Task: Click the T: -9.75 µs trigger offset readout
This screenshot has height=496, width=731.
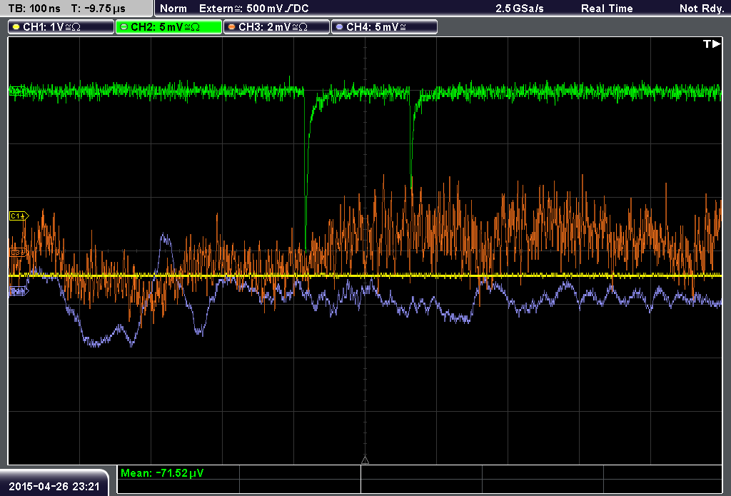Action: (x=98, y=9)
